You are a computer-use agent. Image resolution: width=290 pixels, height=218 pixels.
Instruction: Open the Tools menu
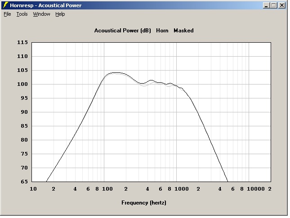coord(22,14)
